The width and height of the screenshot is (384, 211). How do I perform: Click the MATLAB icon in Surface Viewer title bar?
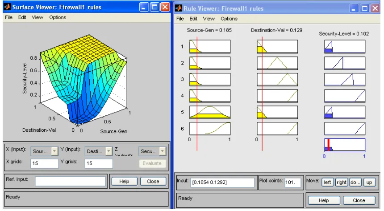pyautogui.click(x=7, y=7)
